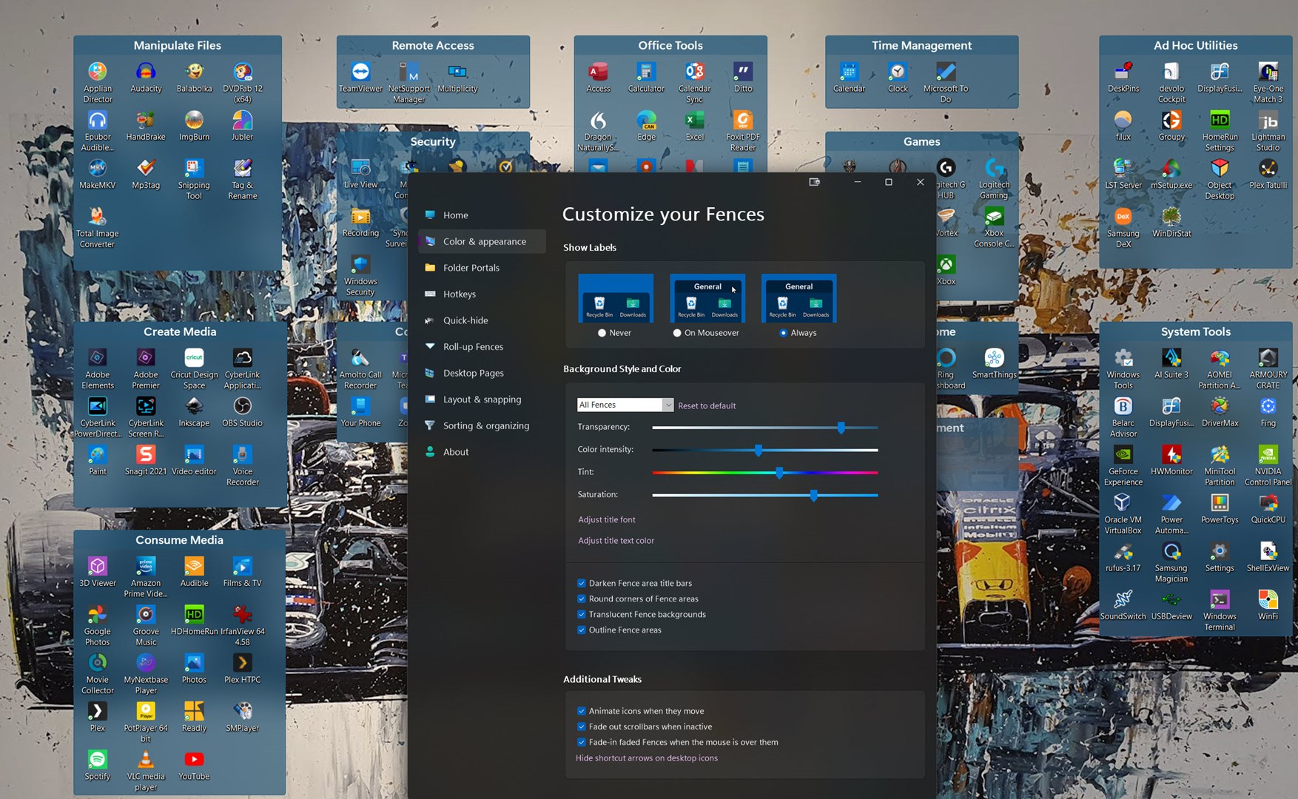Screen dimensions: 1298x799
Task: Open Multiplicity in the Remote Access fence
Action: 457,77
